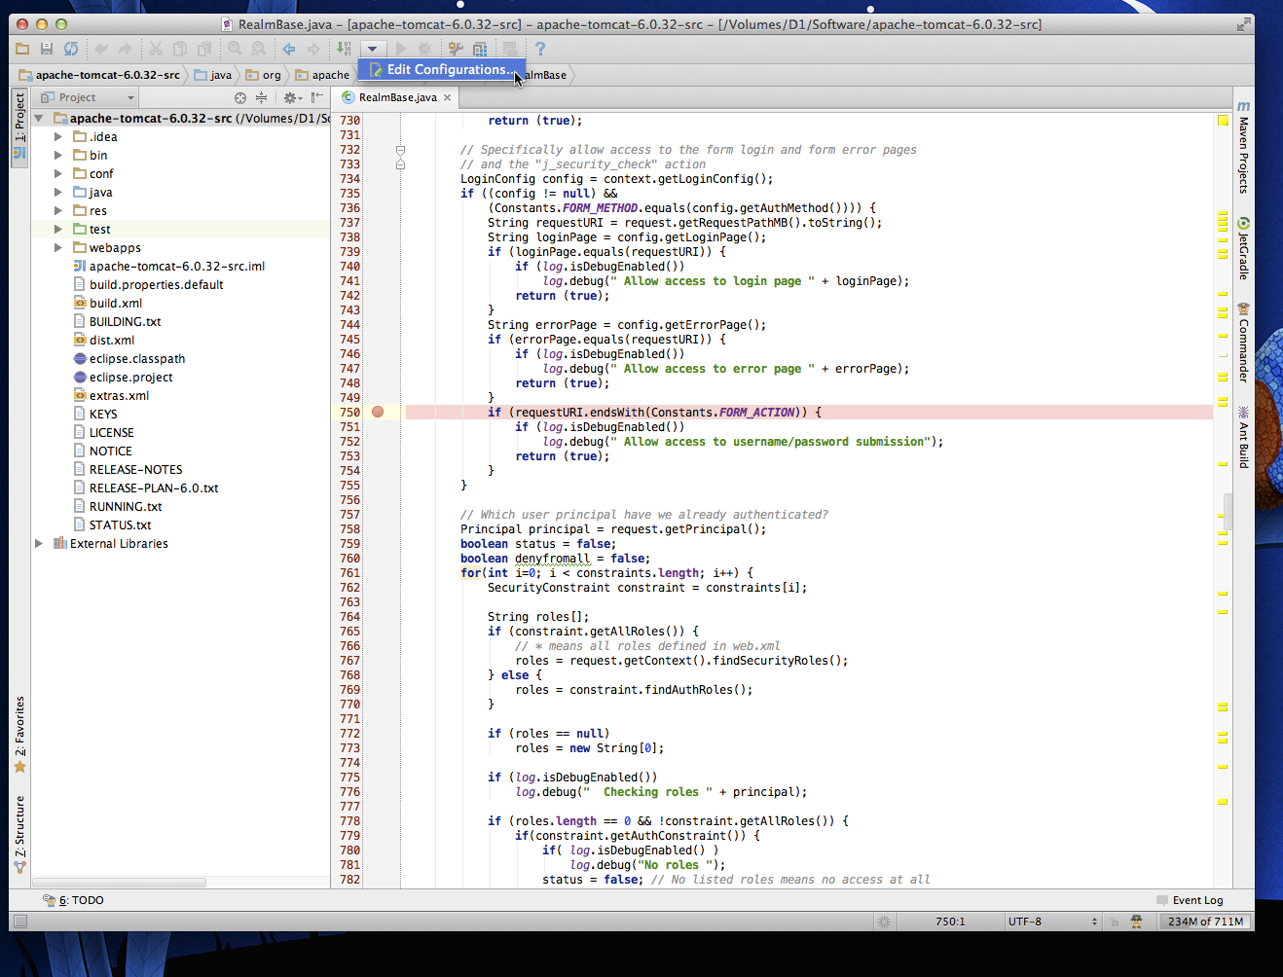
Task: Click the apache-tomcat-6.0.32-src breadcrumb
Action: click(x=98, y=75)
